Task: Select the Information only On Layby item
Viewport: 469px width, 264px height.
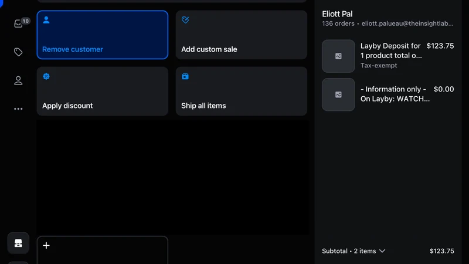Action: point(395,94)
